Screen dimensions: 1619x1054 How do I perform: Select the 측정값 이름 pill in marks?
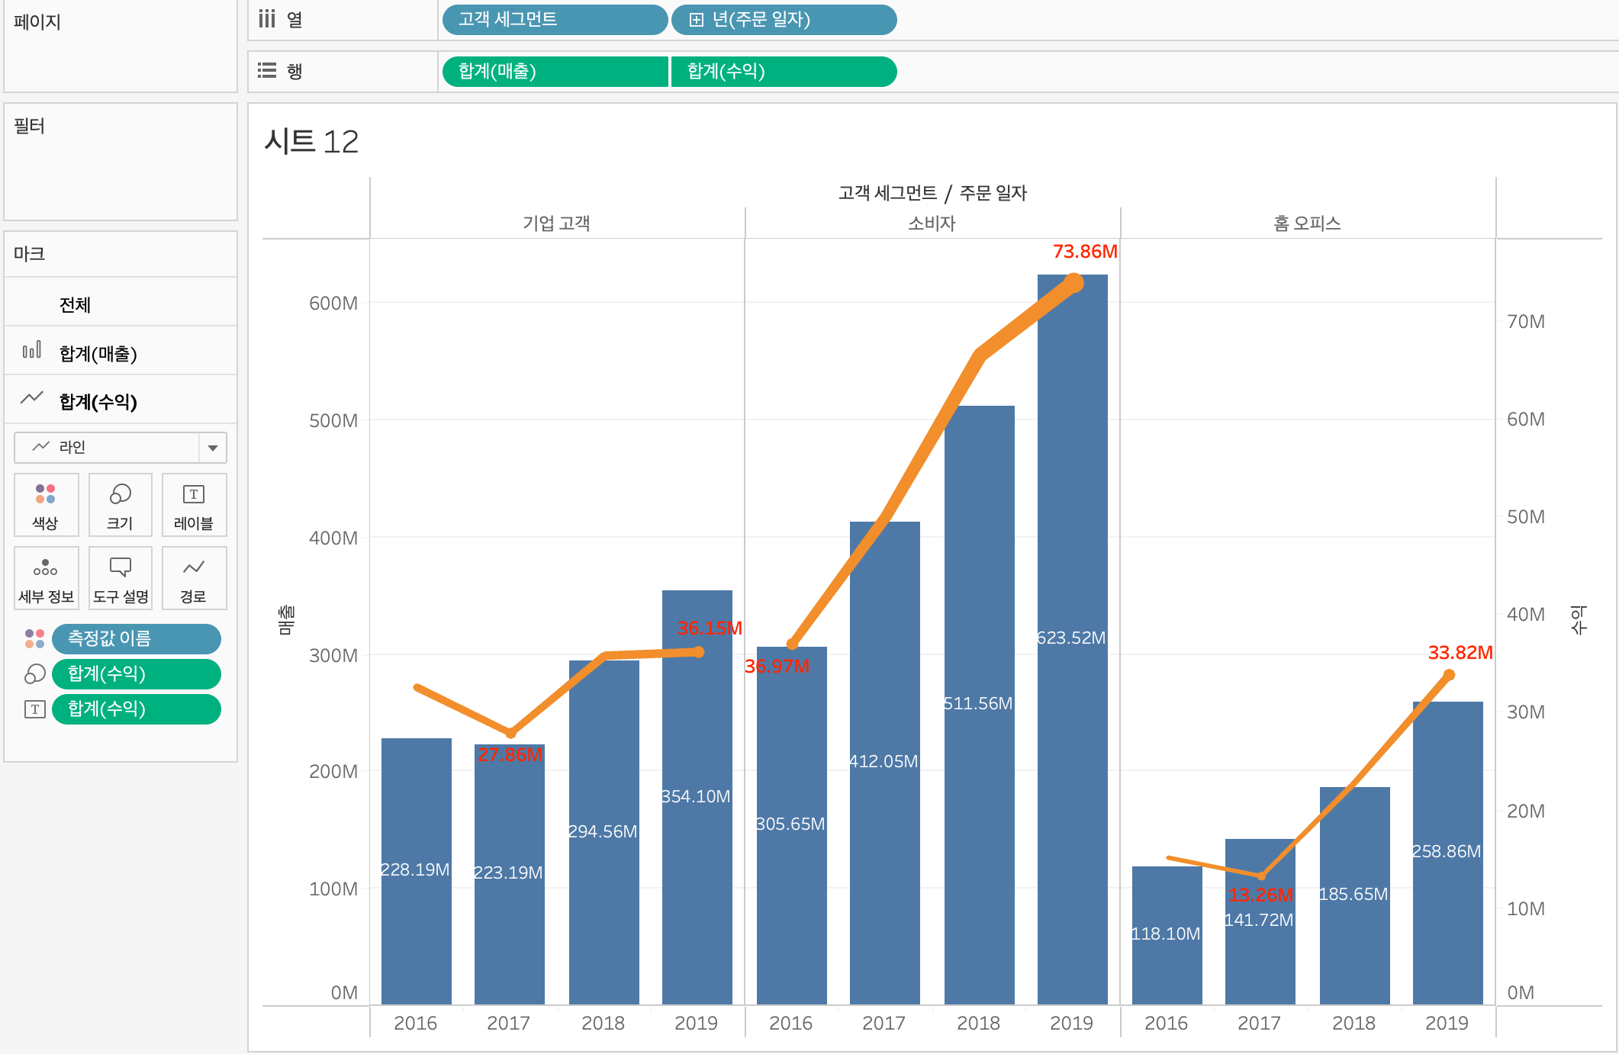[x=136, y=639]
